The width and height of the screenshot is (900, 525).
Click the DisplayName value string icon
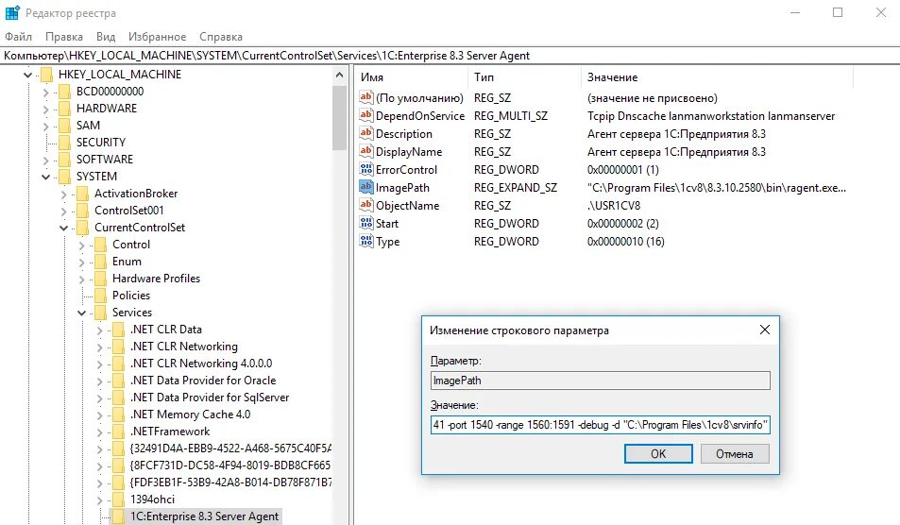[366, 151]
